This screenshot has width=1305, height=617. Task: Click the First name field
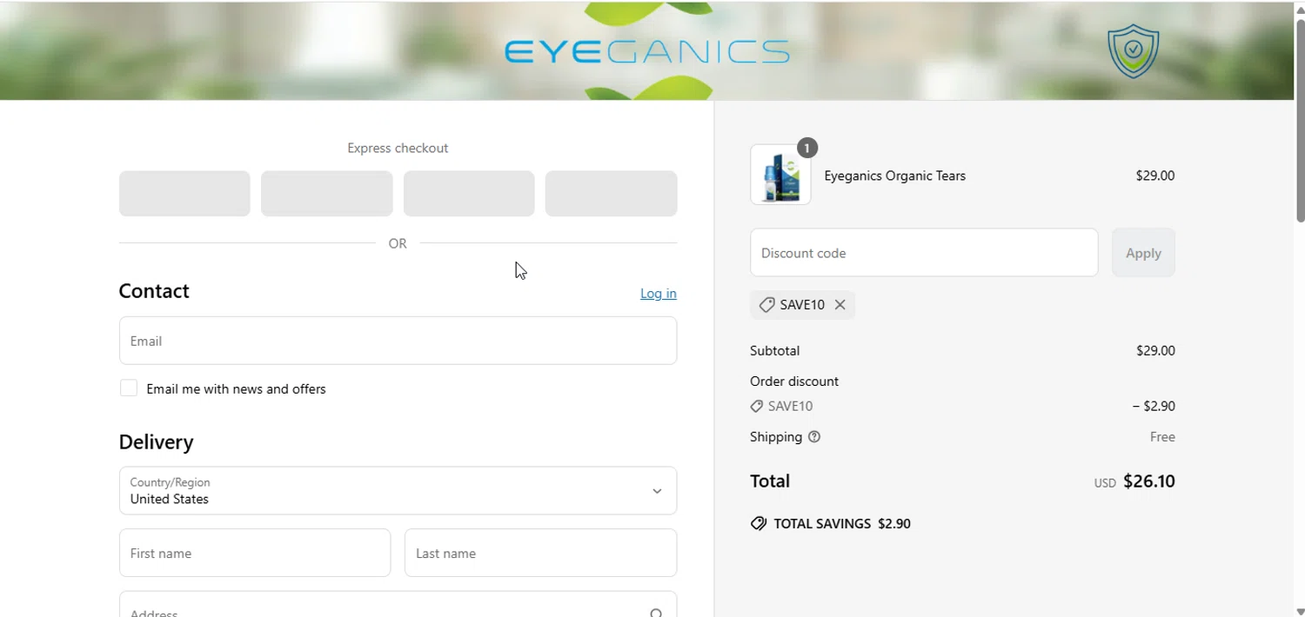coord(255,553)
